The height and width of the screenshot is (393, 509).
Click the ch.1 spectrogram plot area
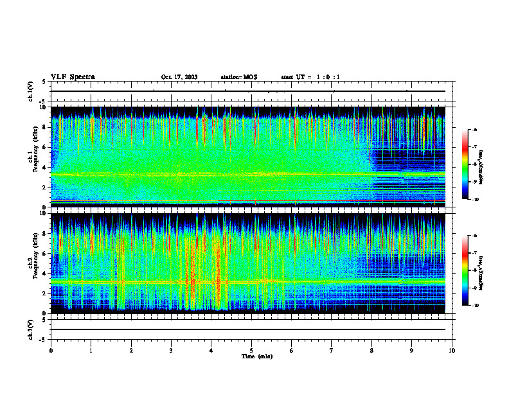click(248, 157)
